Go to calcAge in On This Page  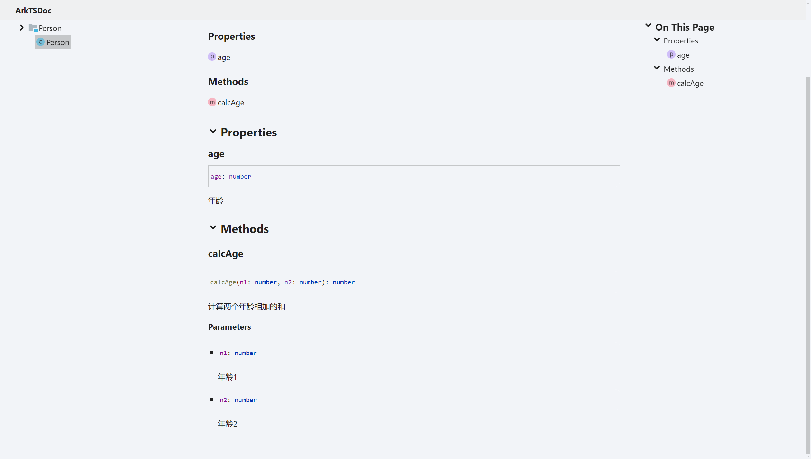click(690, 83)
